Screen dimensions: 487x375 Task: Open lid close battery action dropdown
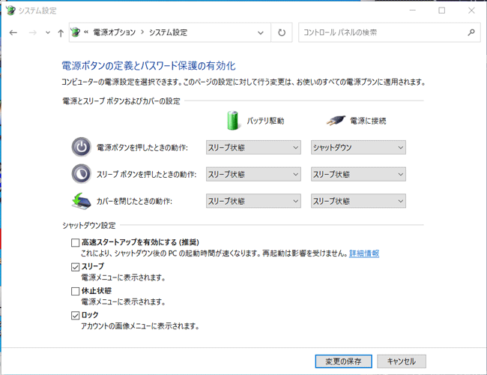click(x=253, y=201)
